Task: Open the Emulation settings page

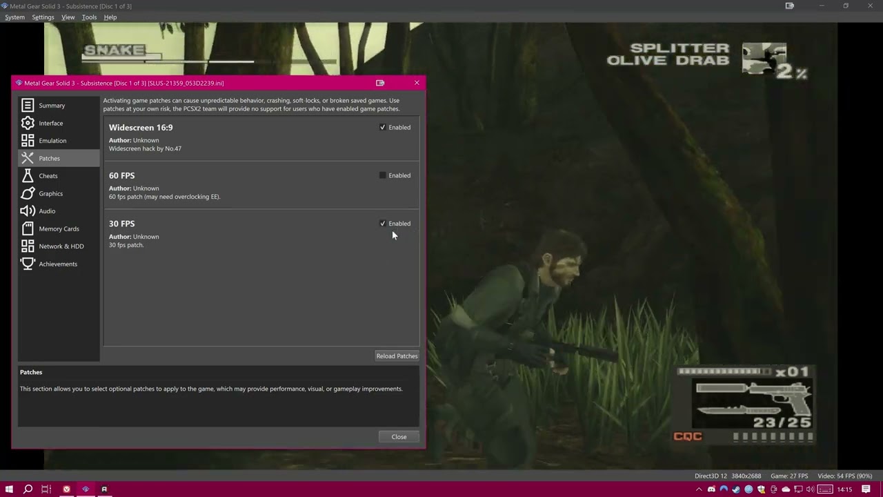Action: [59, 141]
